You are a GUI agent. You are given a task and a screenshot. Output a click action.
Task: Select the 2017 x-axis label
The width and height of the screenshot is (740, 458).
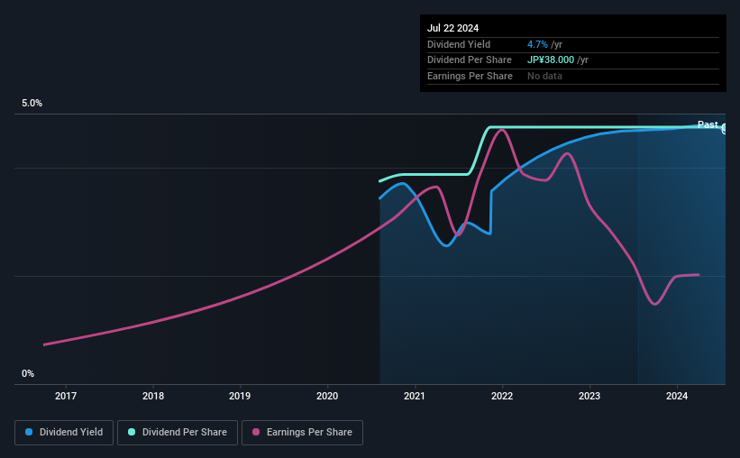(x=66, y=396)
